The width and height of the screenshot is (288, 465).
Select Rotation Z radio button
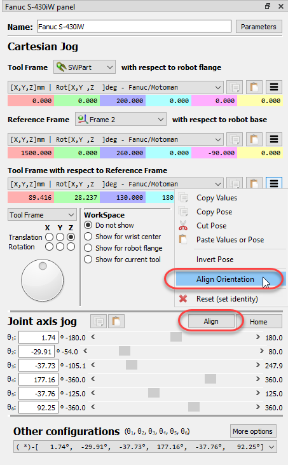[x=71, y=247]
